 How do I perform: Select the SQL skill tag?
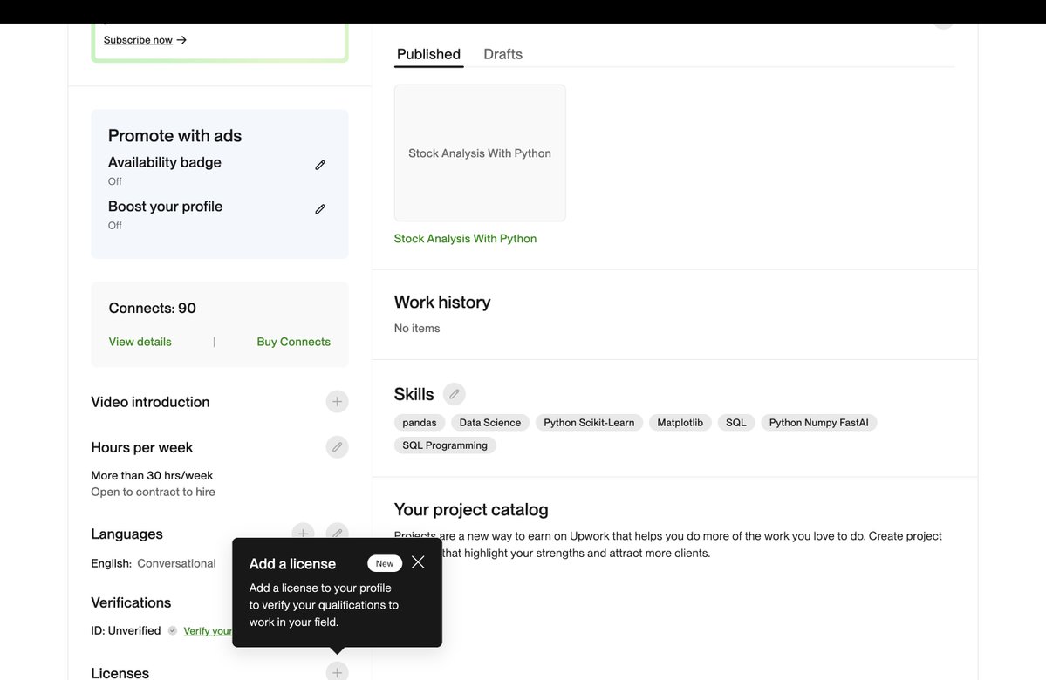(735, 423)
